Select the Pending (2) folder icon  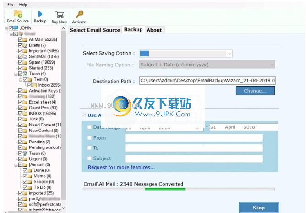[25, 142]
